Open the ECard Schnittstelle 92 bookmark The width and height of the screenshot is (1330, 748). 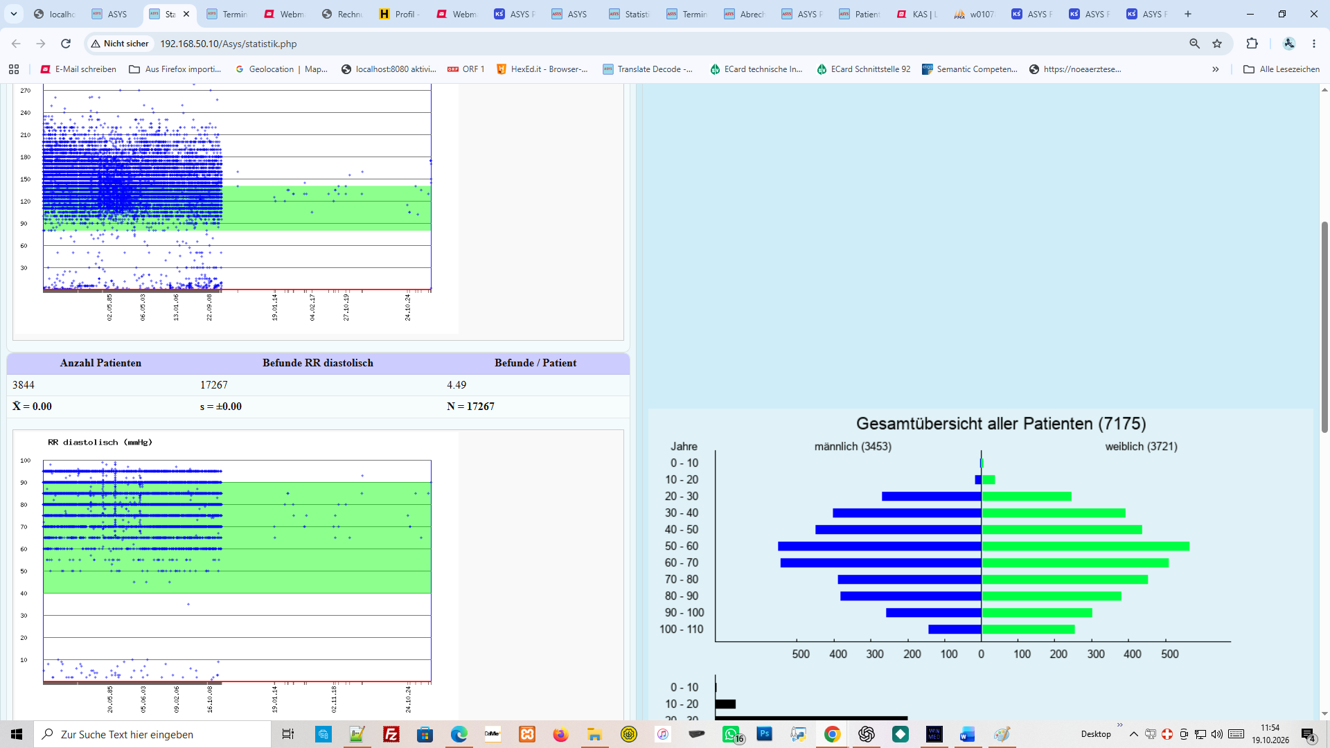863,69
